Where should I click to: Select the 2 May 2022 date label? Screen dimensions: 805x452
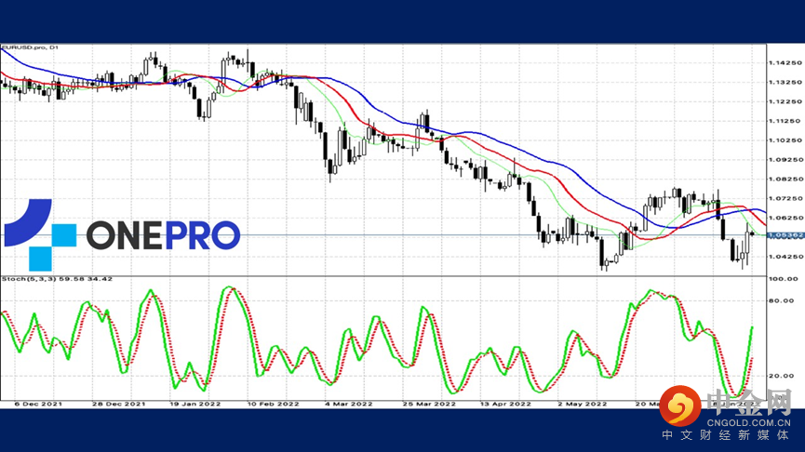583,405
